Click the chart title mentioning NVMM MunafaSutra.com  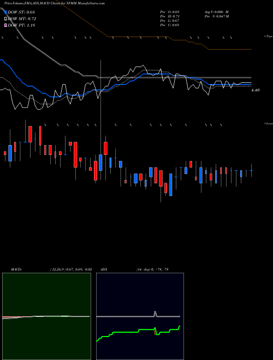tap(55, 3)
